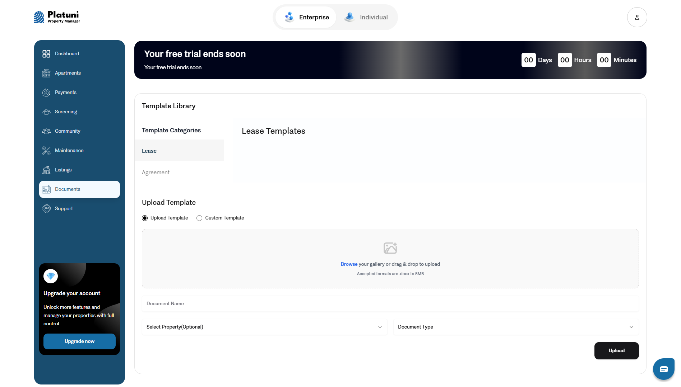Click the Minutes countdown value box
This screenshot has width=681, height=387.
[x=604, y=60]
